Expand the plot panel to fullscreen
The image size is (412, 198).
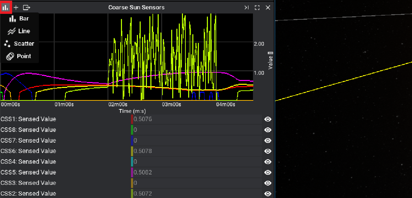257,7
